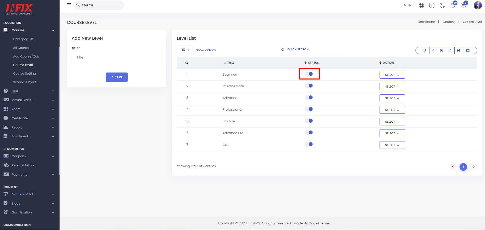Click the Save button
485x230 pixels.
117,77
